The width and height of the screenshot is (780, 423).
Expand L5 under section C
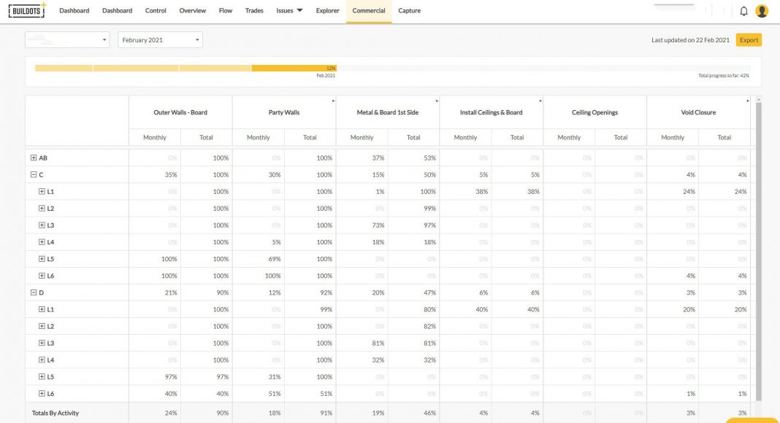click(42, 259)
